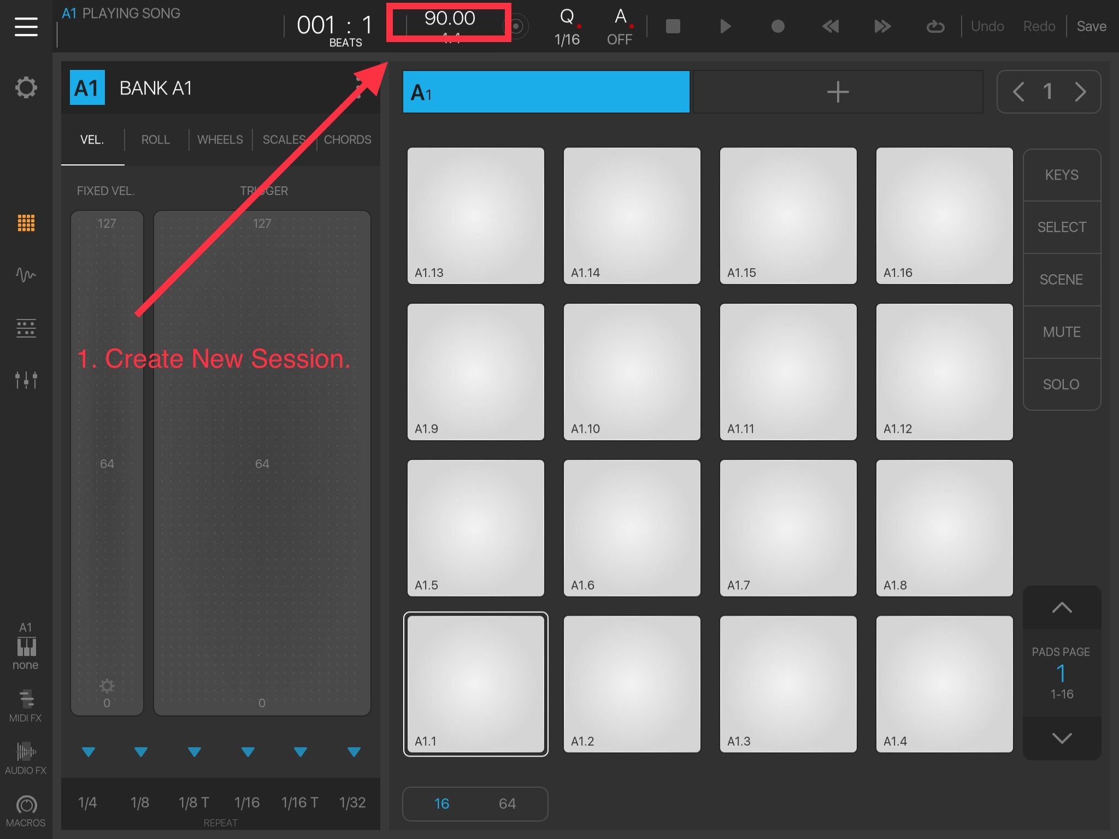Trigger pad A1.7
Screen dimensions: 1119x839
click(788, 528)
